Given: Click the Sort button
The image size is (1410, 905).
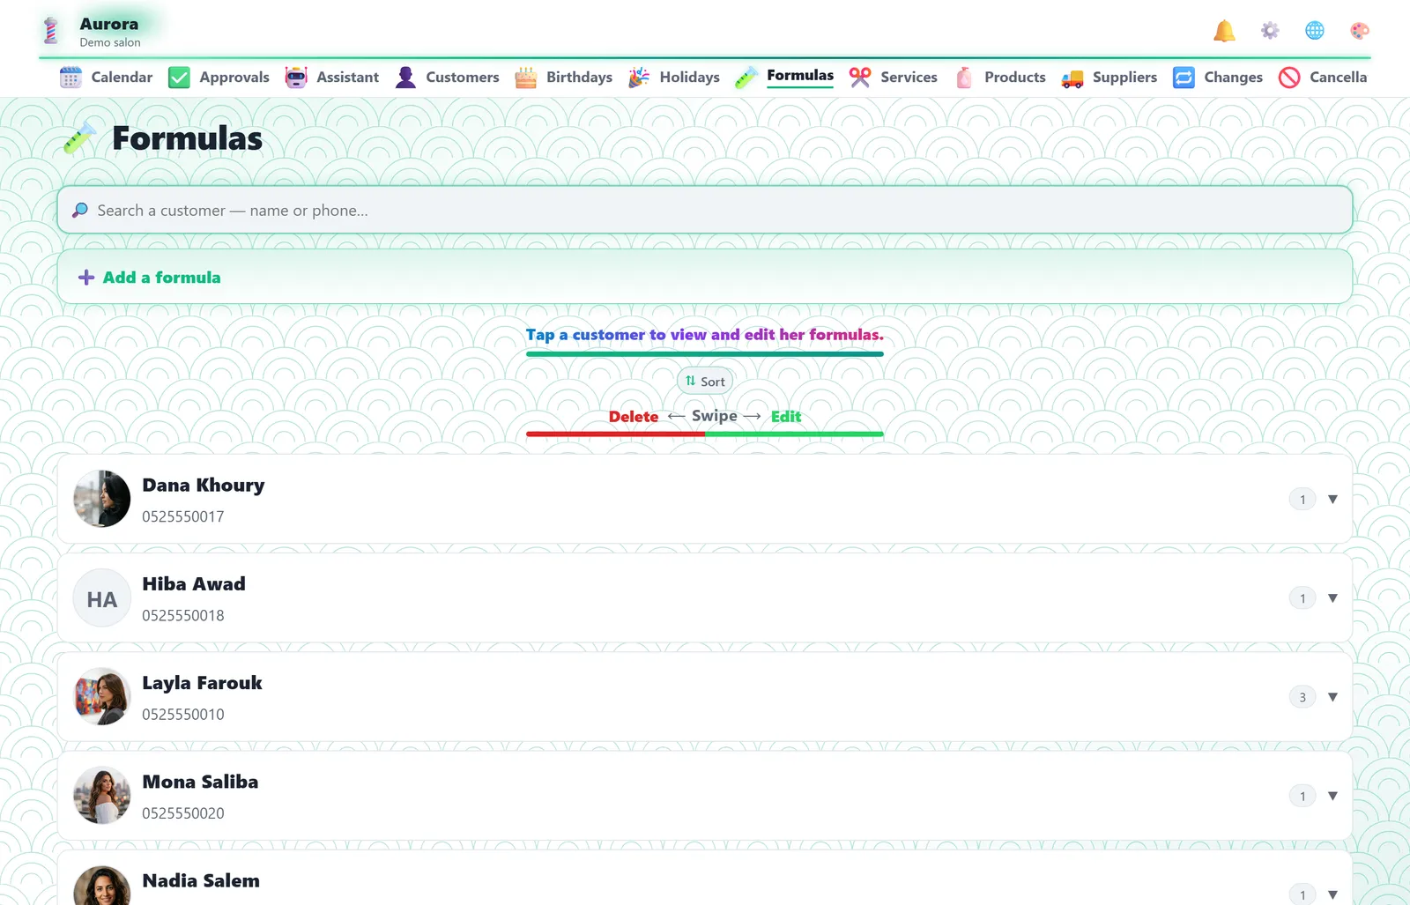Looking at the screenshot, I should click(x=705, y=382).
